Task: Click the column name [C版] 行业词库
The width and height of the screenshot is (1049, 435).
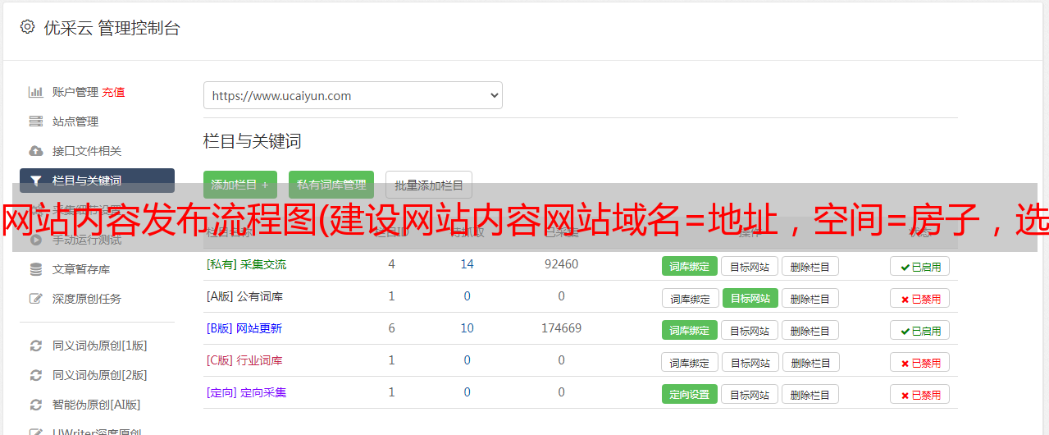Action: [x=244, y=360]
